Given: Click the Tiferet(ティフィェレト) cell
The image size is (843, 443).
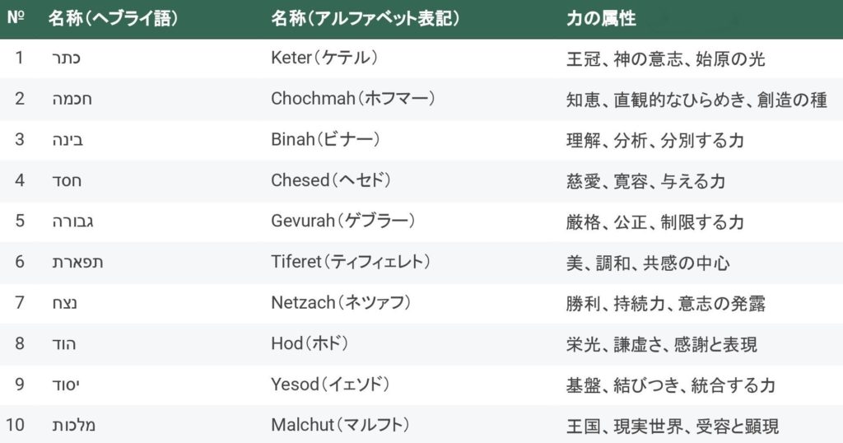Looking at the screenshot, I should 351,263.
